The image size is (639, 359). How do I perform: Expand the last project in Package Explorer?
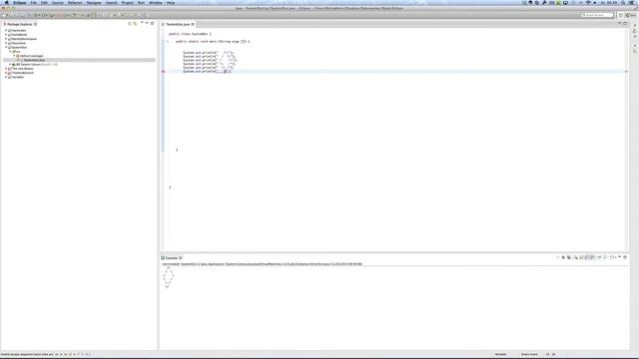click(x=6, y=77)
